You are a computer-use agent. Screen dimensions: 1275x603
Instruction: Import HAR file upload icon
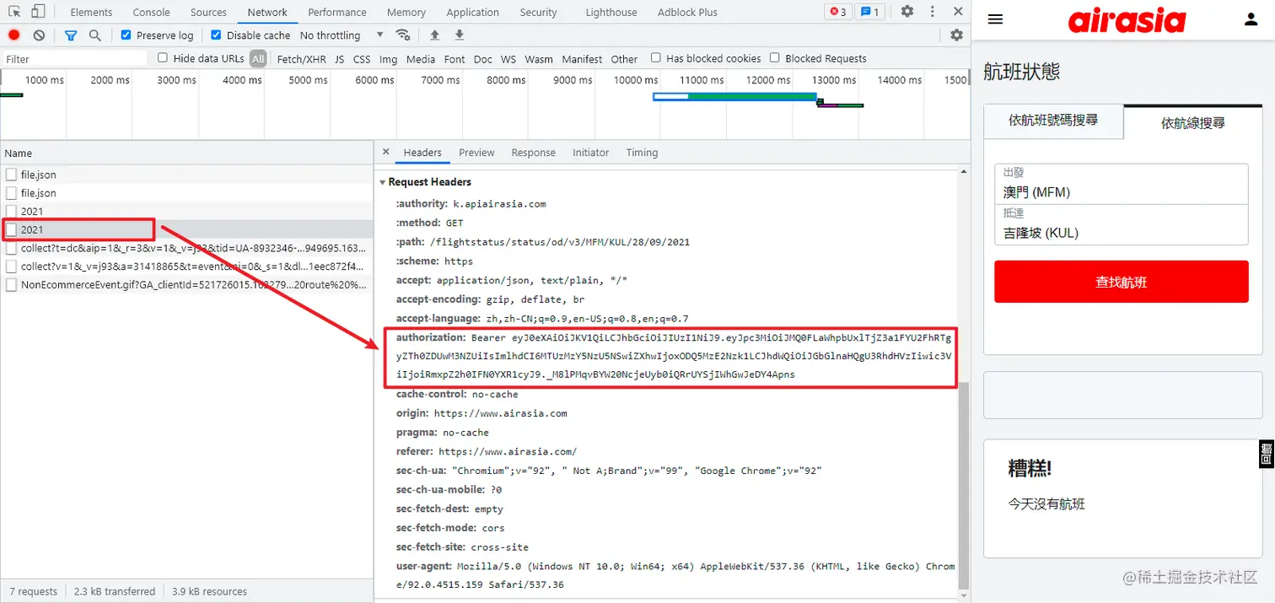[435, 35]
